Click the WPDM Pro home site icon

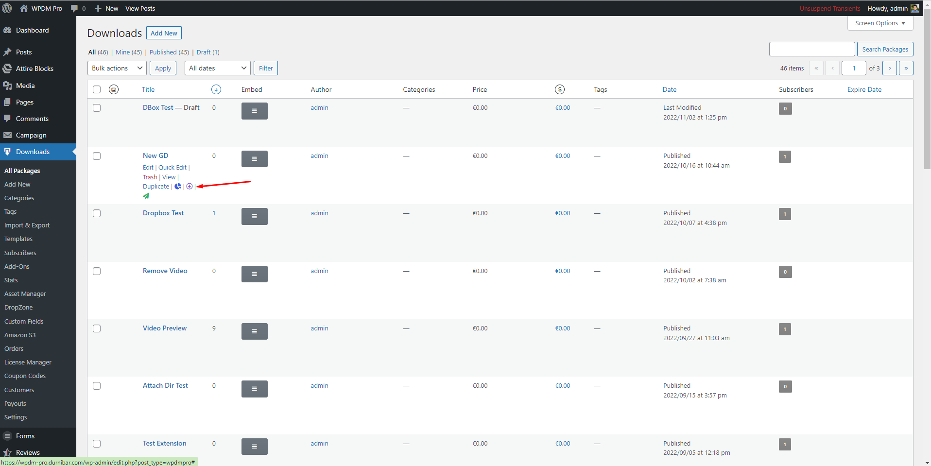(x=23, y=8)
